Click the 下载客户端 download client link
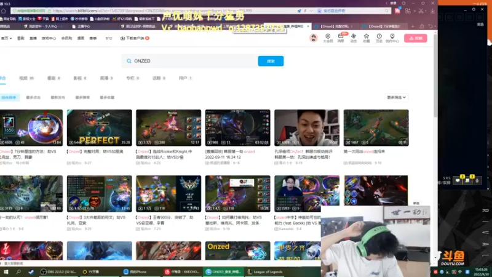492x277 pixels. click(135, 38)
